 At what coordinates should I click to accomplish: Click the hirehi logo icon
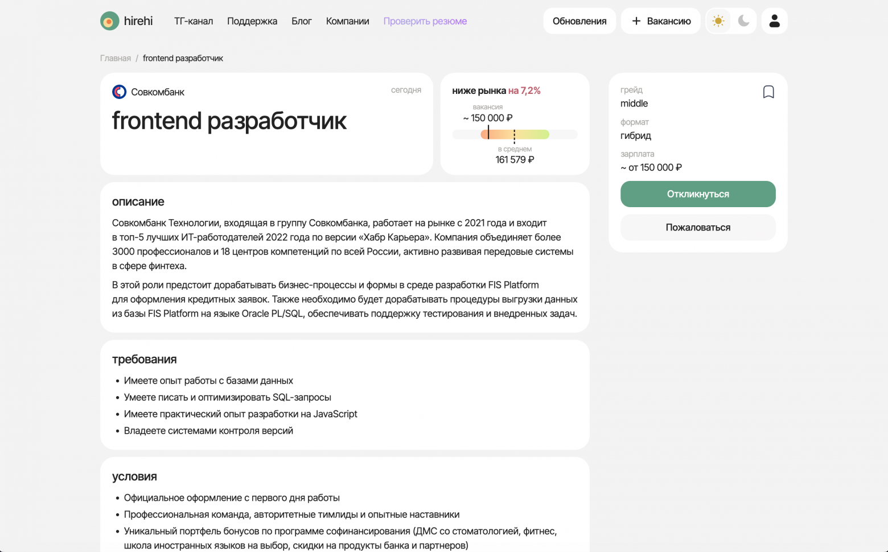(x=109, y=20)
